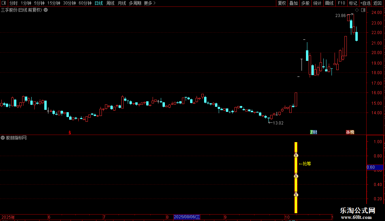
Task: Expand the 更多 > period options
Action: (x=150, y=3)
